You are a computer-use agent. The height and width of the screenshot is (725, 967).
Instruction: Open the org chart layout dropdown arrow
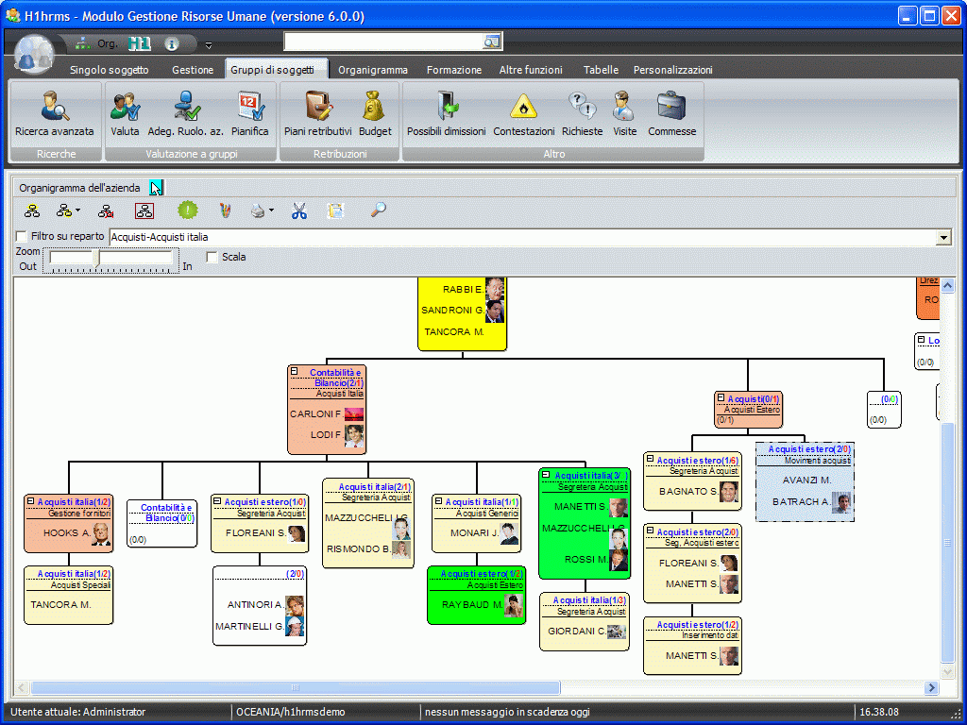(x=77, y=211)
